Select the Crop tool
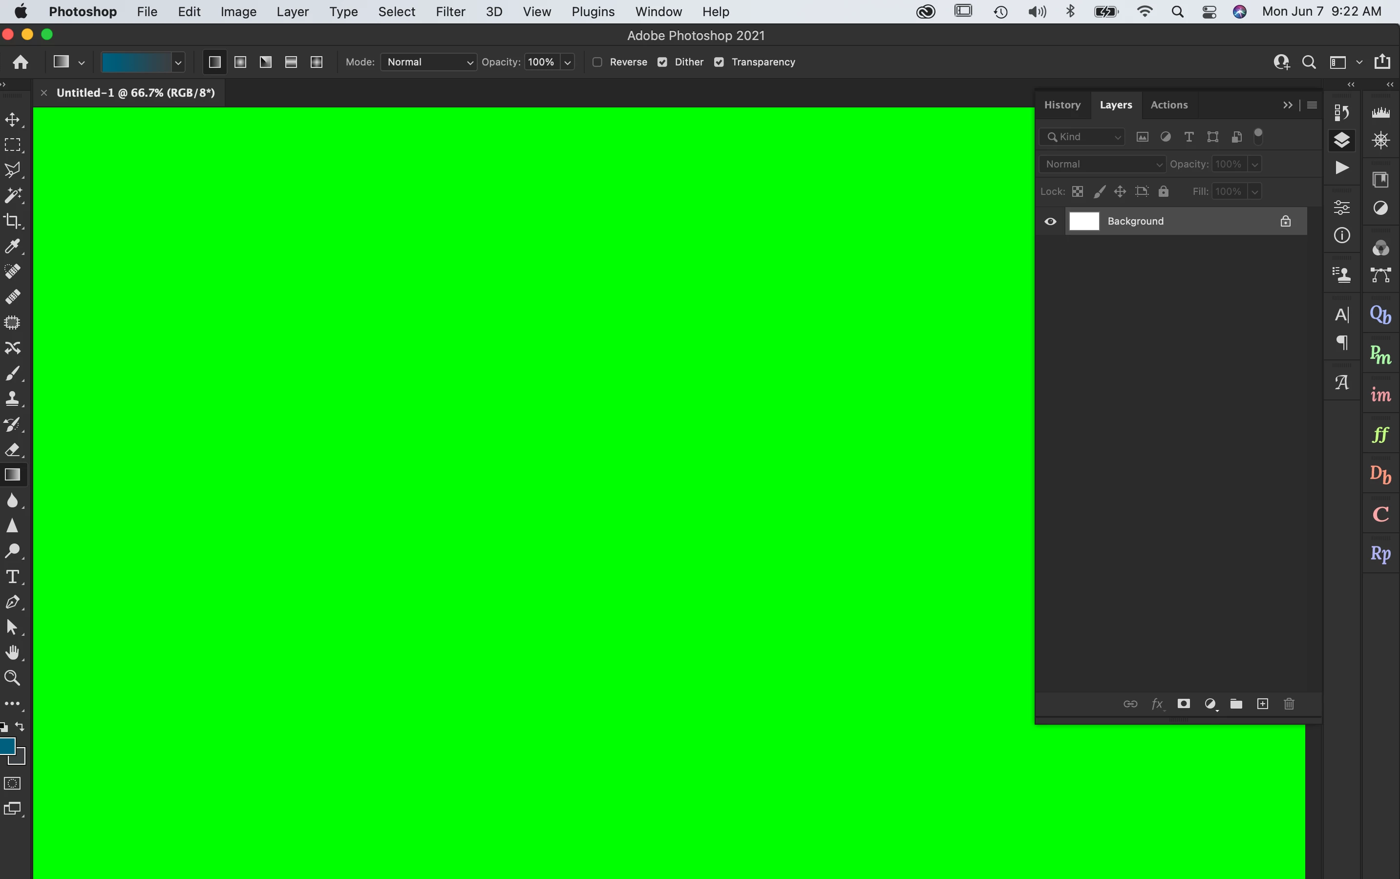The image size is (1400, 879). [12, 221]
